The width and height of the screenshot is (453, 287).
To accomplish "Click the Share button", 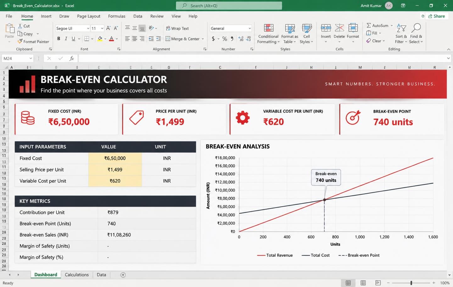I will (x=436, y=16).
